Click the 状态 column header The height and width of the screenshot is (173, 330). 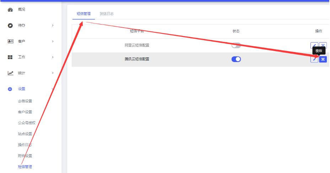coord(236,31)
